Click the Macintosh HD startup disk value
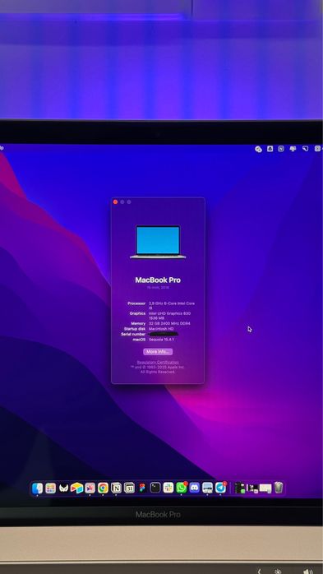 [x=161, y=329]
